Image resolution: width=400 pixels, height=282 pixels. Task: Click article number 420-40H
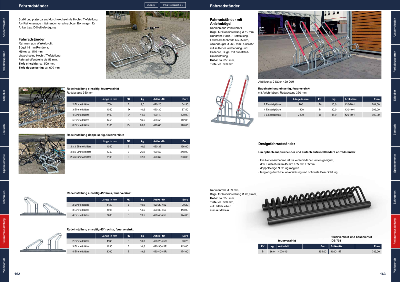tap(350, 110)
